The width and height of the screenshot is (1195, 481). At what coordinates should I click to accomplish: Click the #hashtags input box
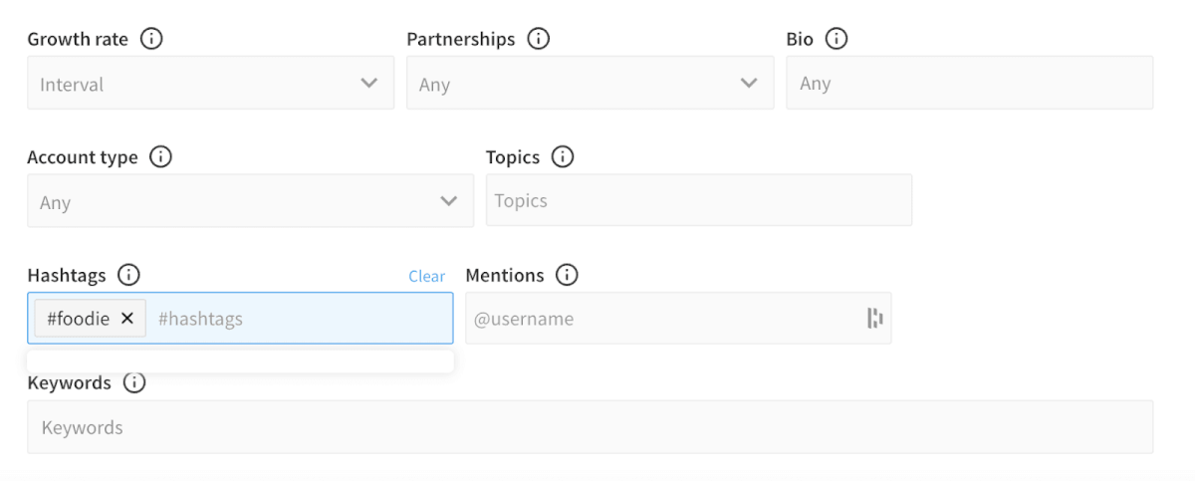299,319
